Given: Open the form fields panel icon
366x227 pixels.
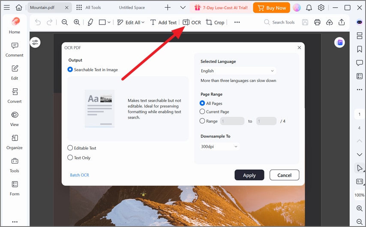Looking at the screenshot, I should [360, 76].
